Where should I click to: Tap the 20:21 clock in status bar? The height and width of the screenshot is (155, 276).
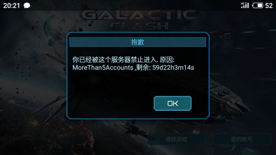point(11,6)
